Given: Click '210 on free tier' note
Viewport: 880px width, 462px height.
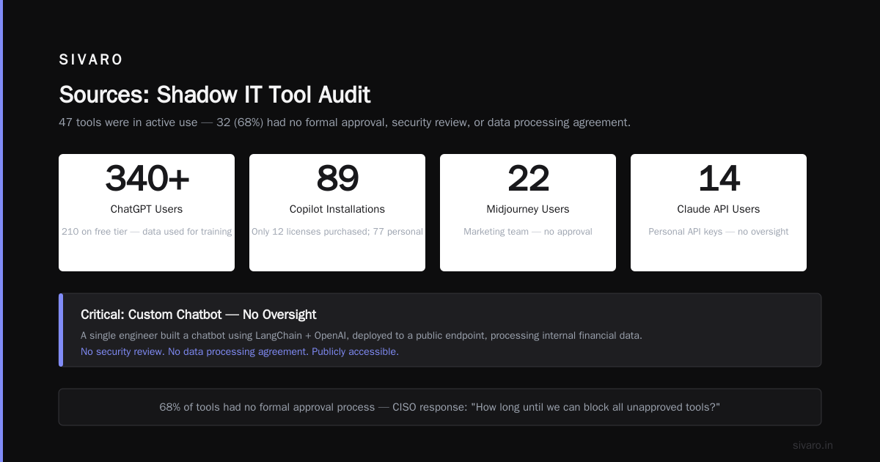Looking at the screenshot, I should [147, 232].
